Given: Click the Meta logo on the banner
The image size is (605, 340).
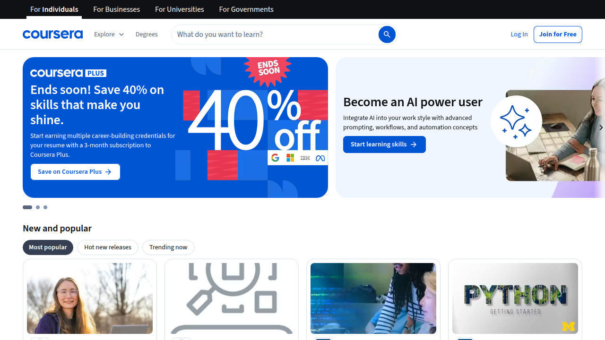Looking at the screenshot, I should (320, 158).
